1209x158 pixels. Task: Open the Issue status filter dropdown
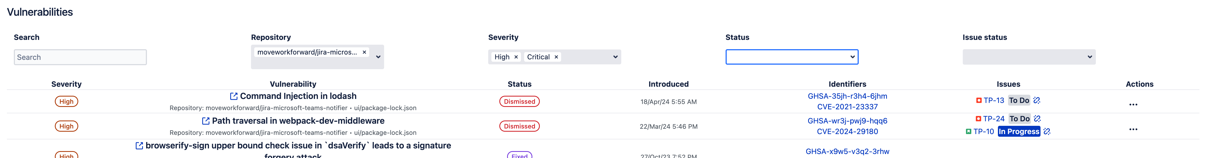(x=1029, y=57)
